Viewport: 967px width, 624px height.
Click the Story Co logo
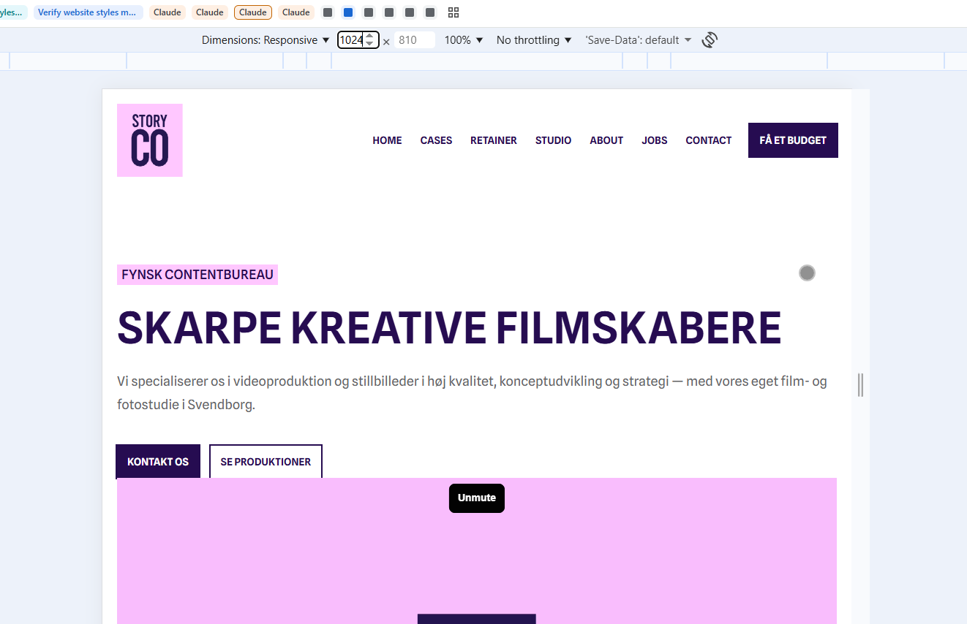click(x=149, y=140)
